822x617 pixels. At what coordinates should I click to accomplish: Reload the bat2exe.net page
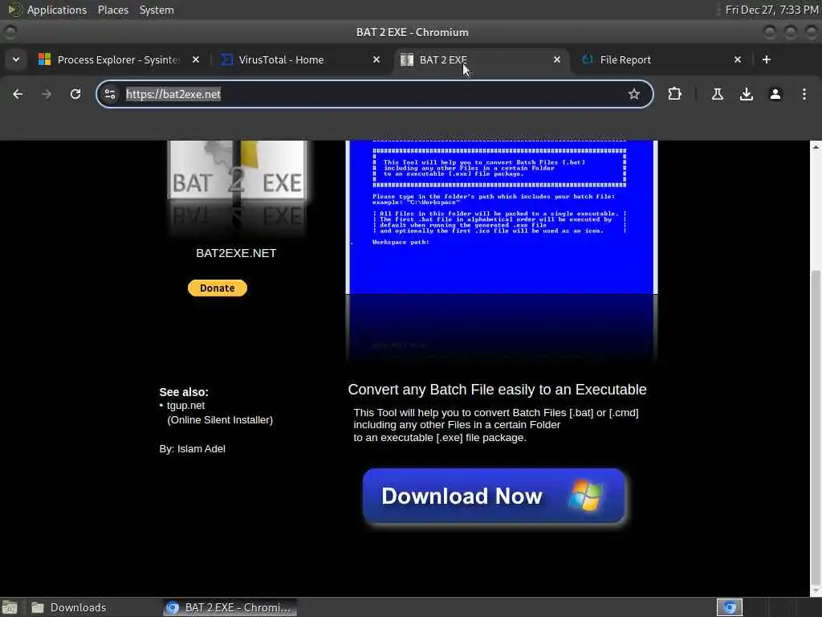pyautogui.click(x=75, y=94)
